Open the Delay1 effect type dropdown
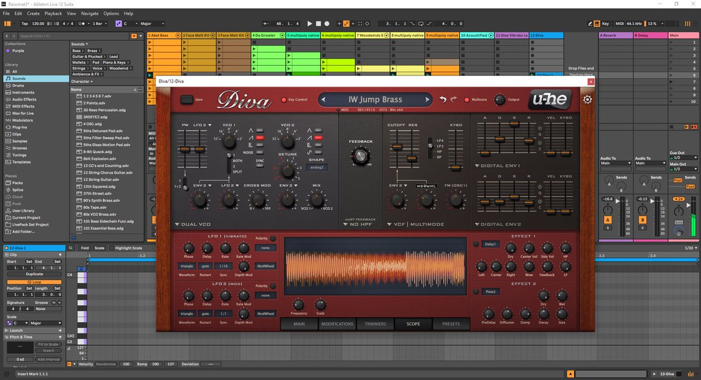Image resolution: width=701 pixels, height=380 pixels. click(490, 244)
